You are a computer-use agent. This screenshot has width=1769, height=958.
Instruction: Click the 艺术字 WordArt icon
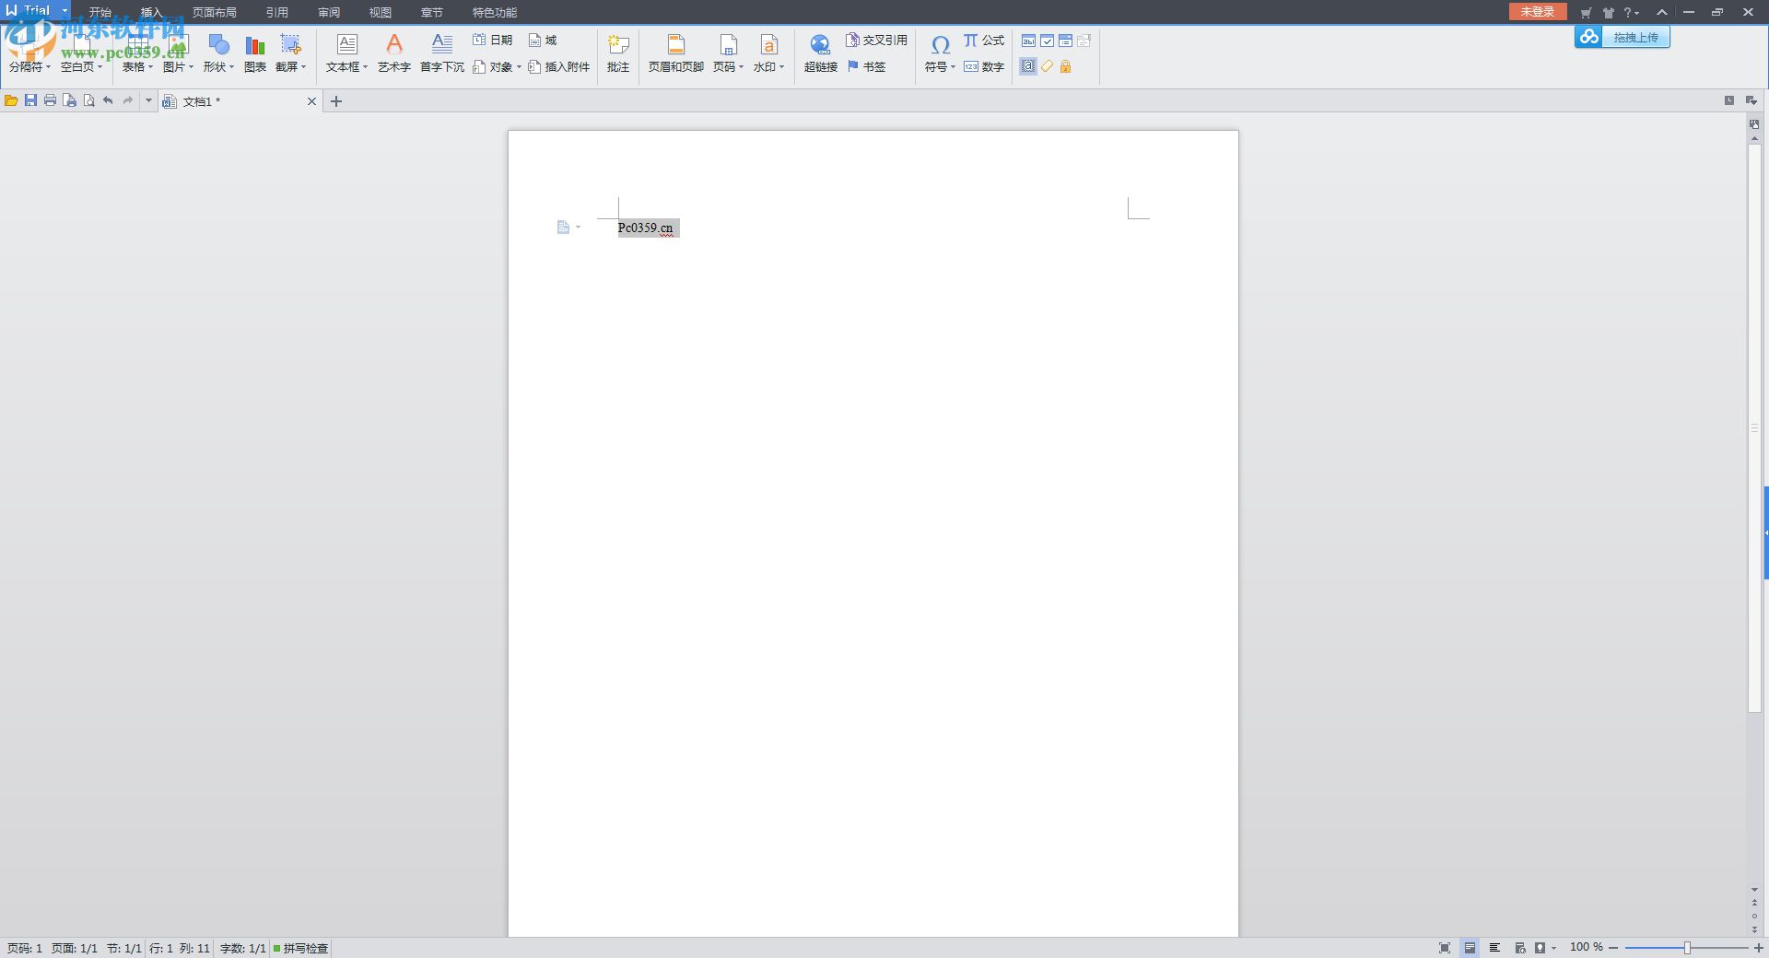[x=393, y=53]
